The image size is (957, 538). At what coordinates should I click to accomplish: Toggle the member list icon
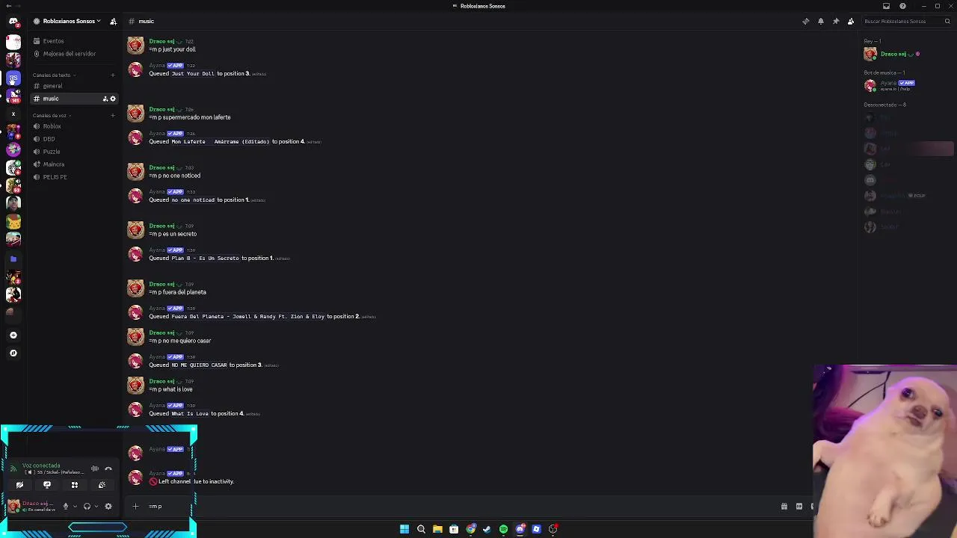click(x=850, y=21)
